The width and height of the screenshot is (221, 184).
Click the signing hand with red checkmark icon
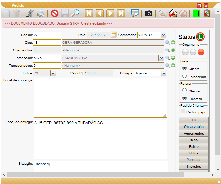pos(173,13)
